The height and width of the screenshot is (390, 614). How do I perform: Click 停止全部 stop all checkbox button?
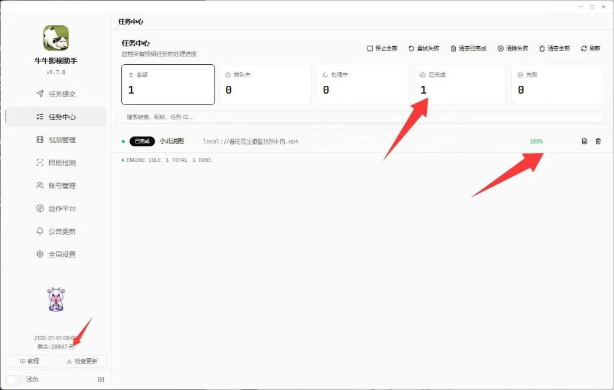(382, 48)
